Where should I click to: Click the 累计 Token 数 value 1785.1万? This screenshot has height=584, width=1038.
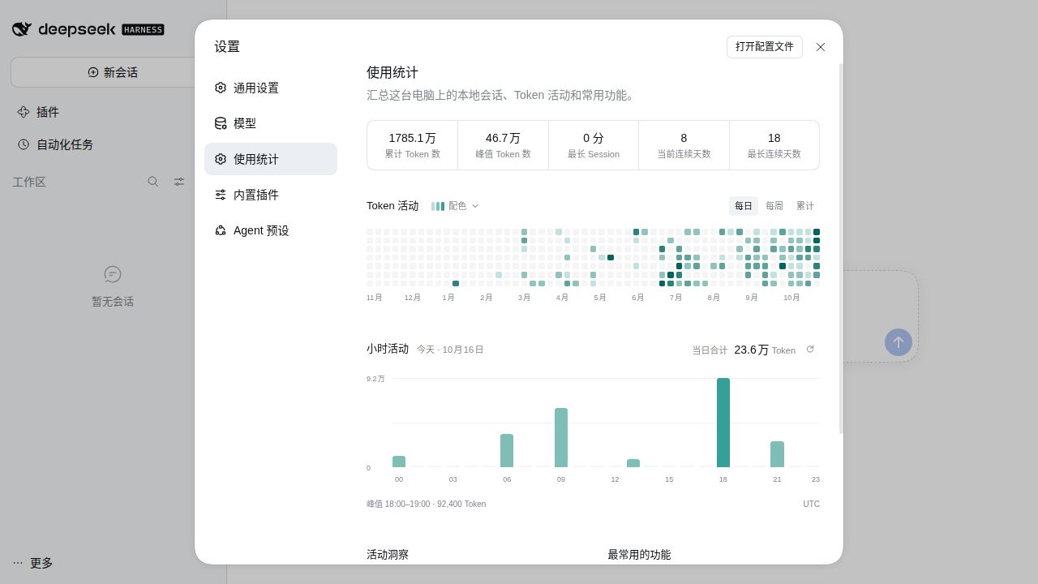click(x=412, y=138)
